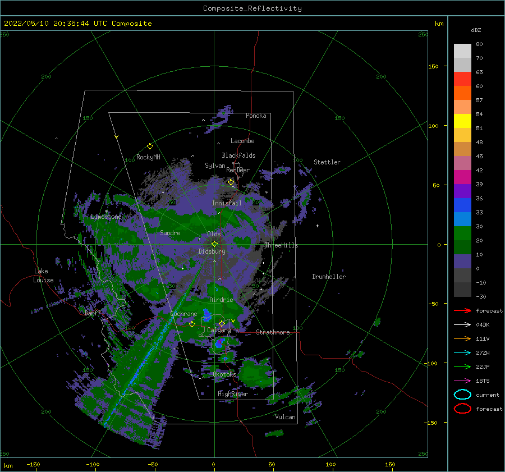Pick the yellow 51-54 dBZ color swatch

(462, 121)
